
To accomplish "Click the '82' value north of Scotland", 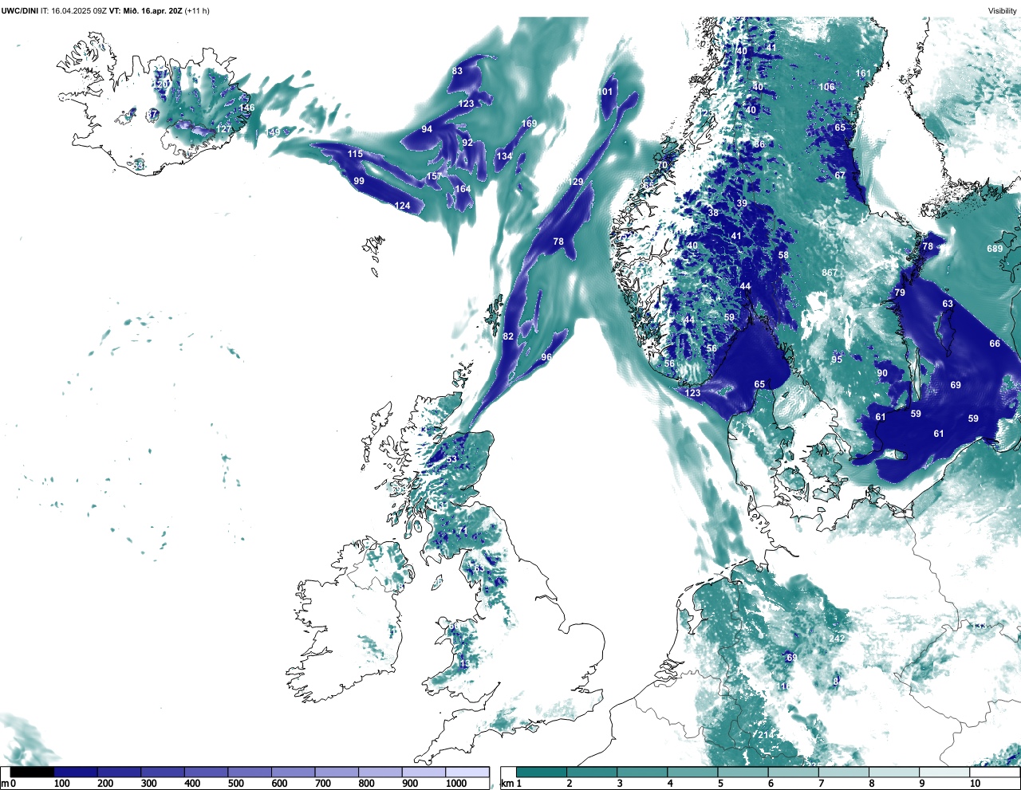I will point(508,336).
